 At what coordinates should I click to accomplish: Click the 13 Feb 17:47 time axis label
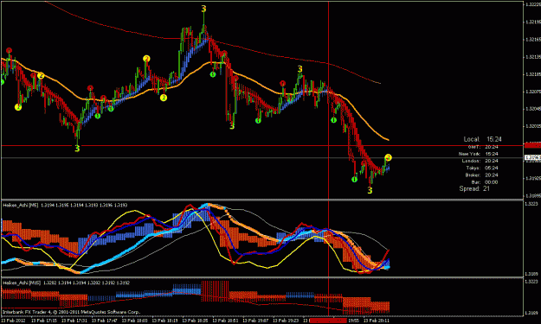click(104, 321)
